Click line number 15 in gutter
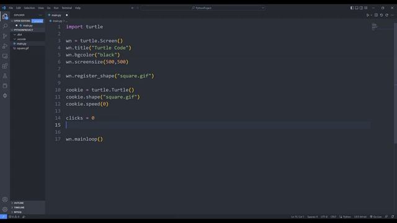This screenshot has width=397, height=223. point(58,125)
